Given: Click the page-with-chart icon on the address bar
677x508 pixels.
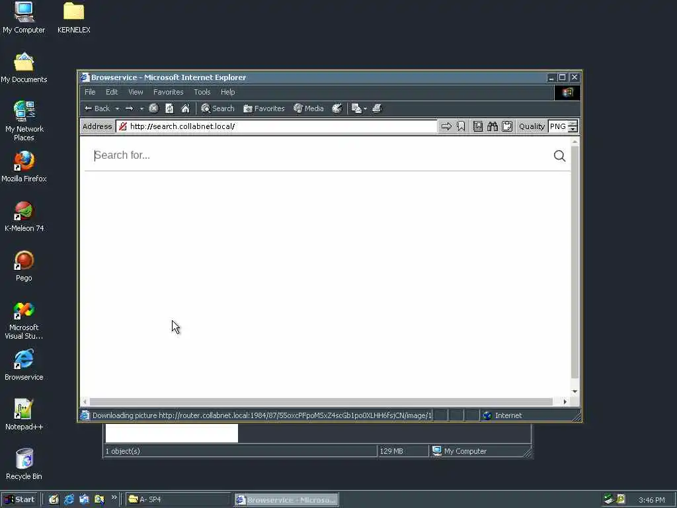Looking at the screenshot, I should click(478, 126).
